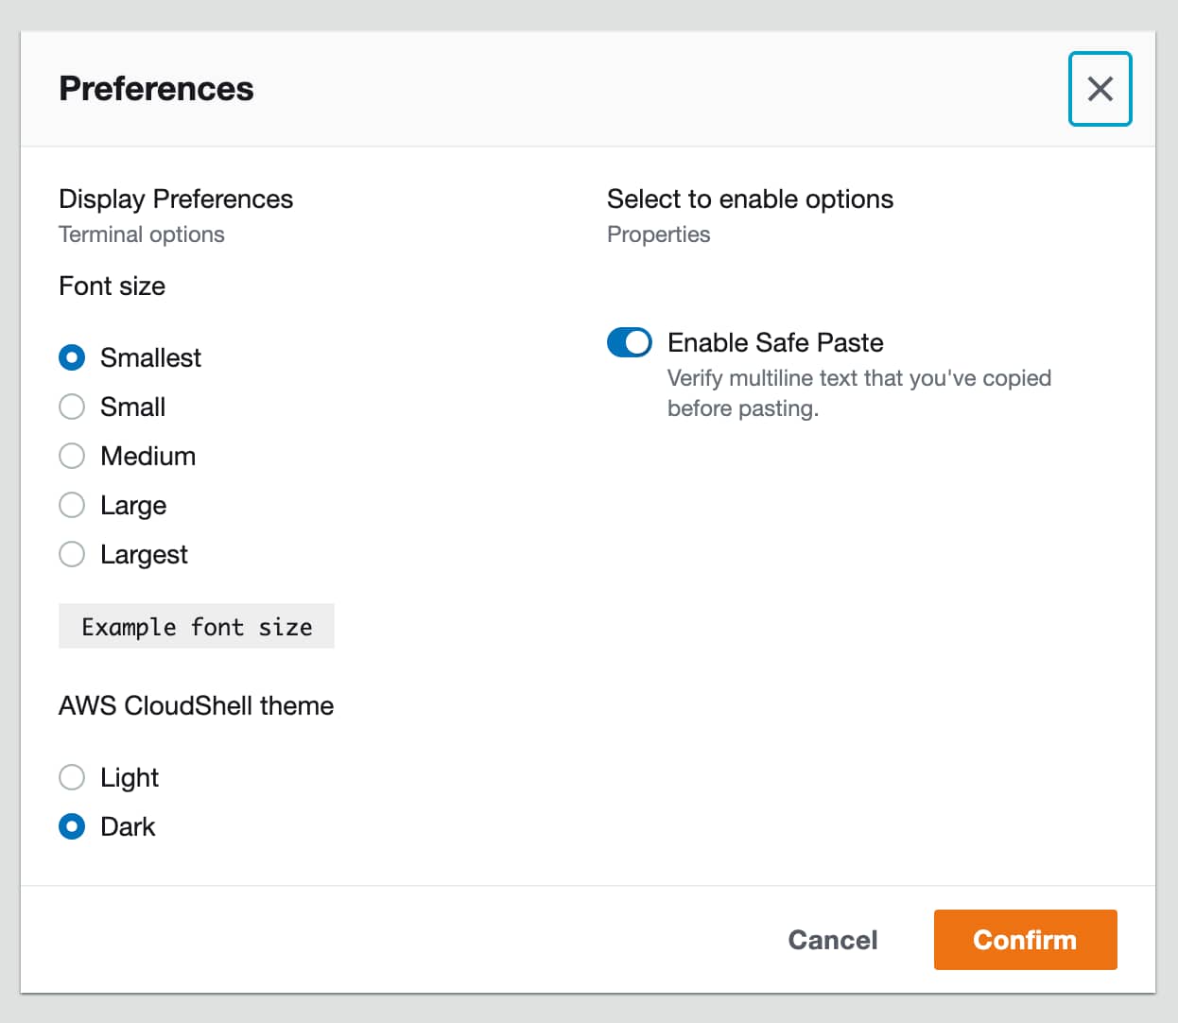The image size is (1178, 1023).
Task: Select the Smallest font size option
Action: (72, 357)
